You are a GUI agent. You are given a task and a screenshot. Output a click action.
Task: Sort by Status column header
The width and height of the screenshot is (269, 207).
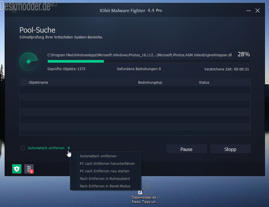204,82
